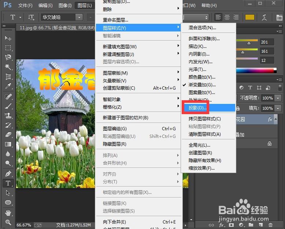Select the Clone Stamp tool
The width and height of the screenshot is (285, 229).
(x=8, y=116)
